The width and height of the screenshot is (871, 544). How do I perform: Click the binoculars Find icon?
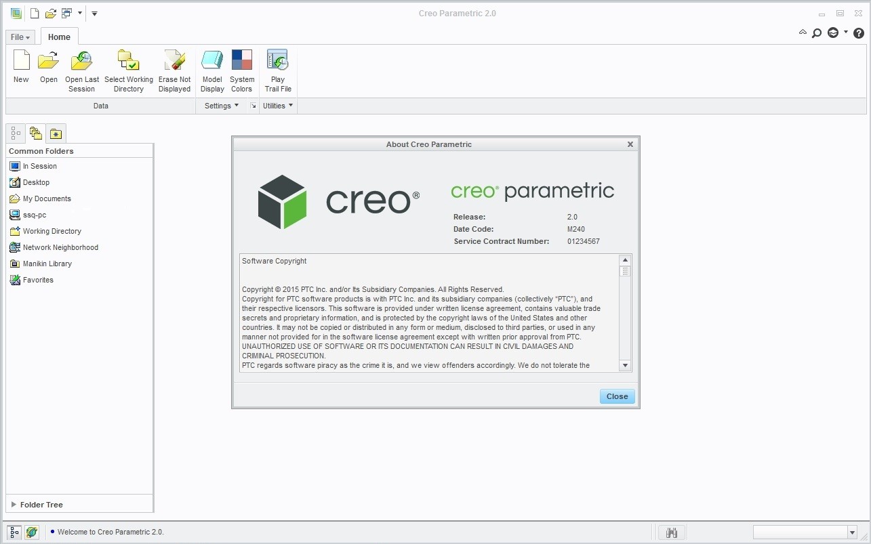tap(672, 532)
